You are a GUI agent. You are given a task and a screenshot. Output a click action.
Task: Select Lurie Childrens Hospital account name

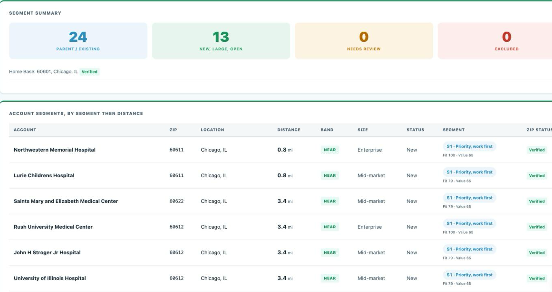(44, 176)
